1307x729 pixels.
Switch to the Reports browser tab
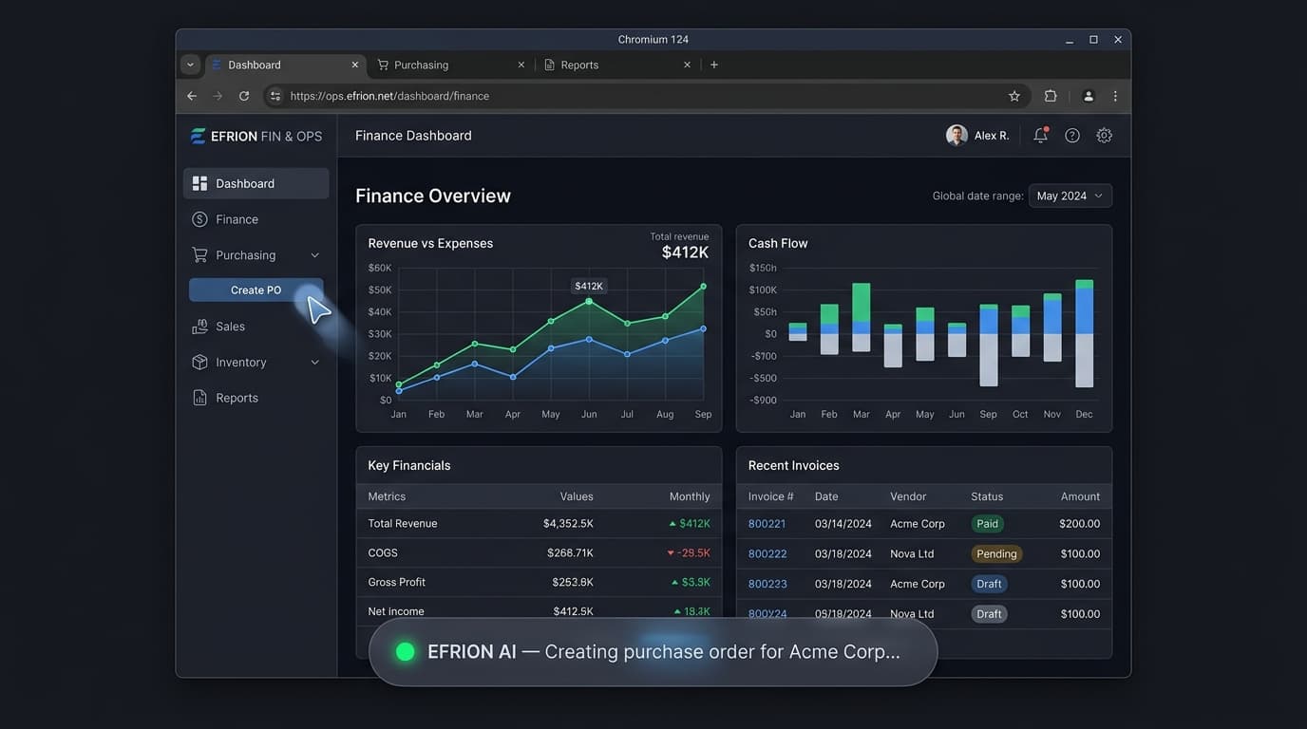click(617, 65)
